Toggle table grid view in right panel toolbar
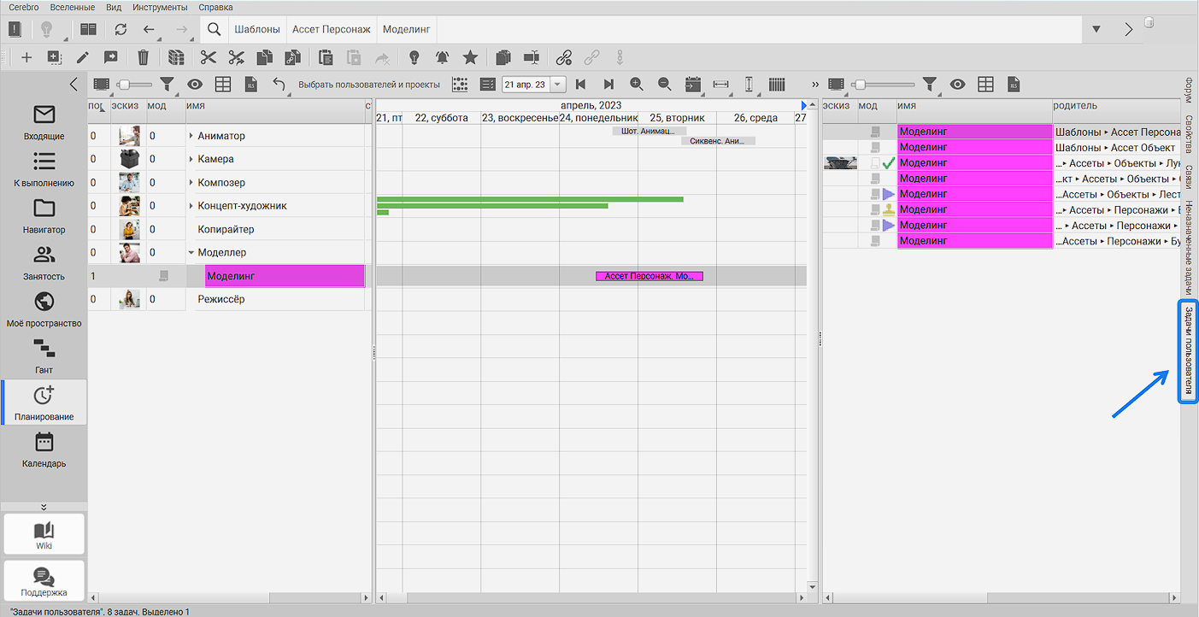Screen dimensions: 1199x617 tap(986, 85)
